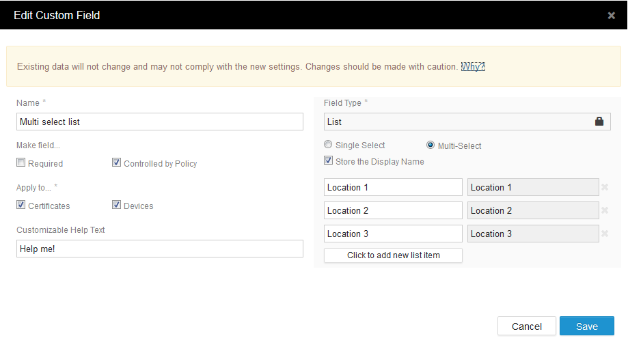The image size is (628, 349).
Task: Uncheck Controlled by Policy
Action: [x=117, y=163]
